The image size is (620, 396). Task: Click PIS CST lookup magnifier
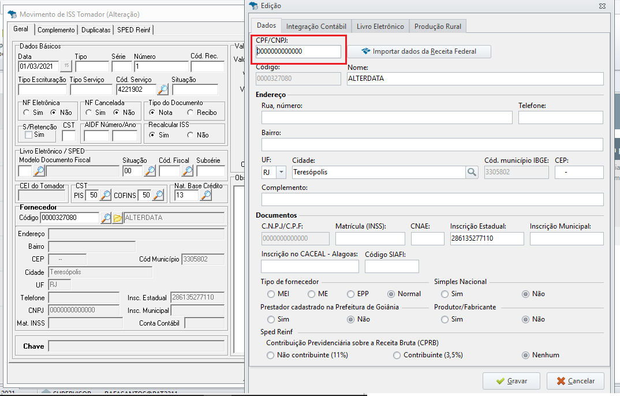click(x=106, y=195)
